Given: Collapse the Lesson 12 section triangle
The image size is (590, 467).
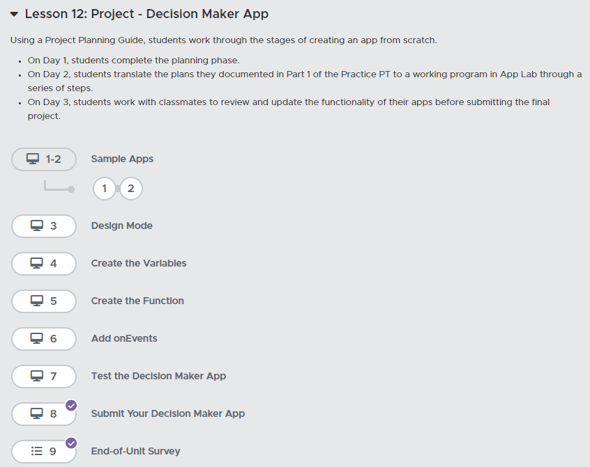Looking at the screenshot, I should [14, 15].
